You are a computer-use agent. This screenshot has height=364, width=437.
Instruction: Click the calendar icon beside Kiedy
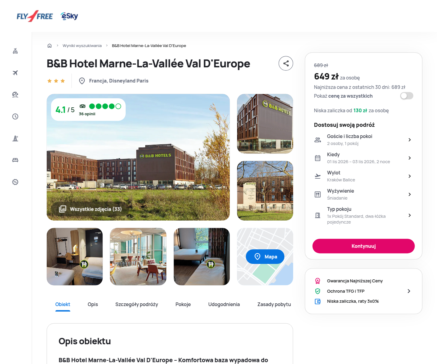[318, 158]
